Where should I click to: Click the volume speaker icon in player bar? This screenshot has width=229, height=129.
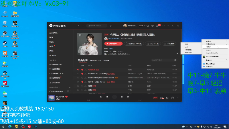click(x=167, y=98)
